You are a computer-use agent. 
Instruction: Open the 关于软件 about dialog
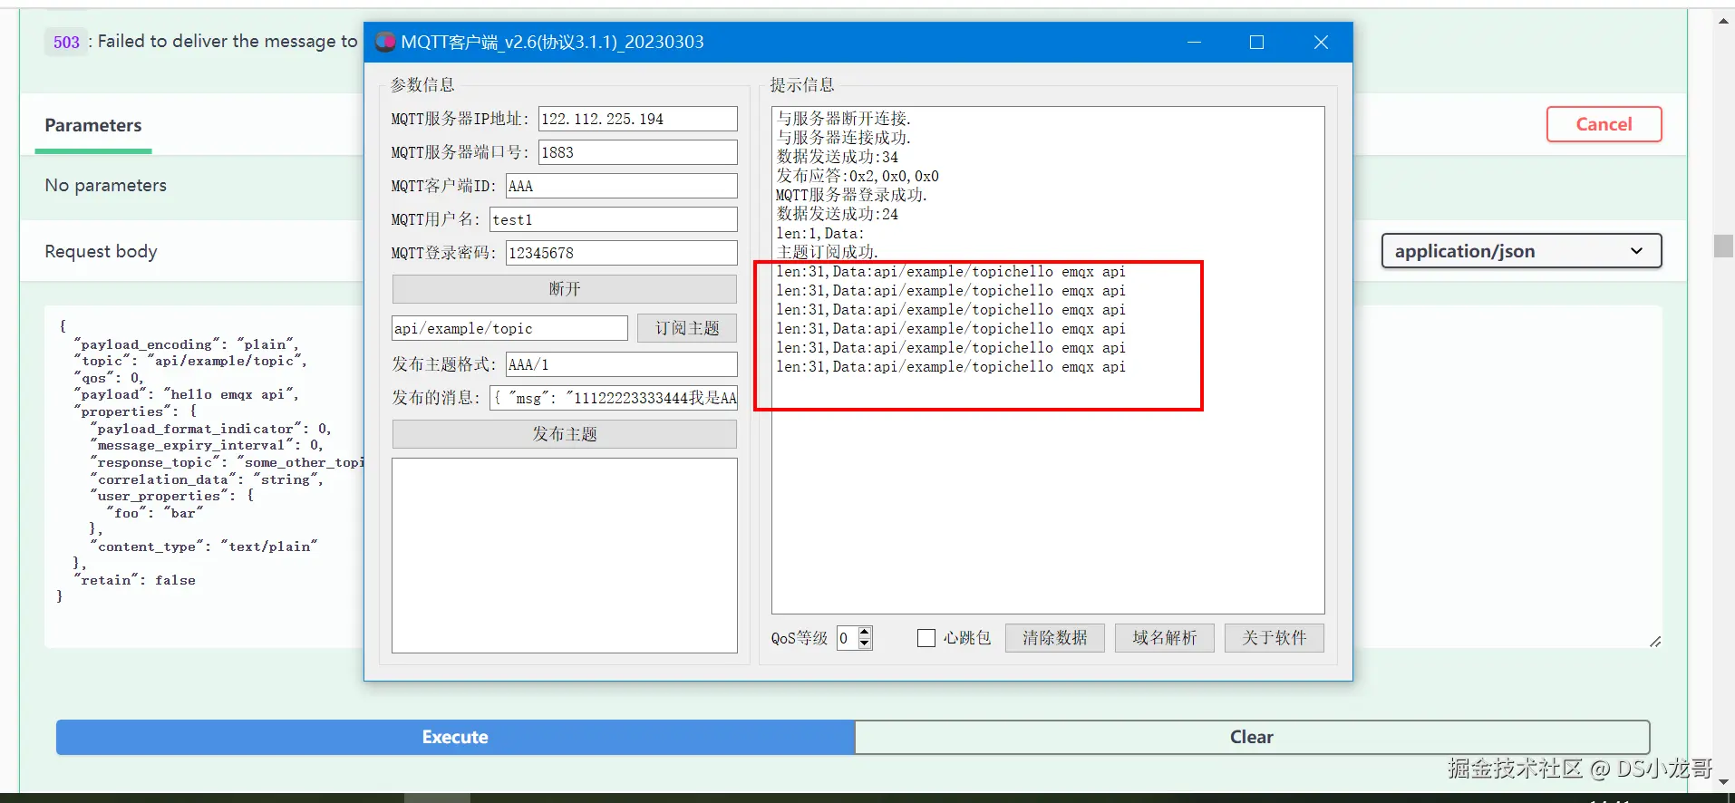[x=1274, y=638]
